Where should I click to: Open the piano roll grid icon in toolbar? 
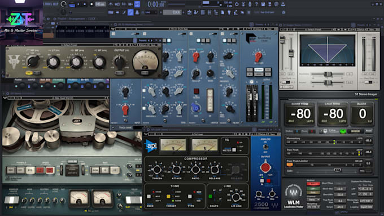(203, 12)
